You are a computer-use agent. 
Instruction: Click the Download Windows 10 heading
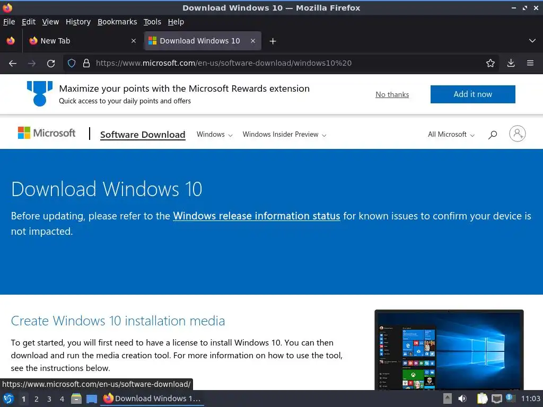tap(107, 189)
